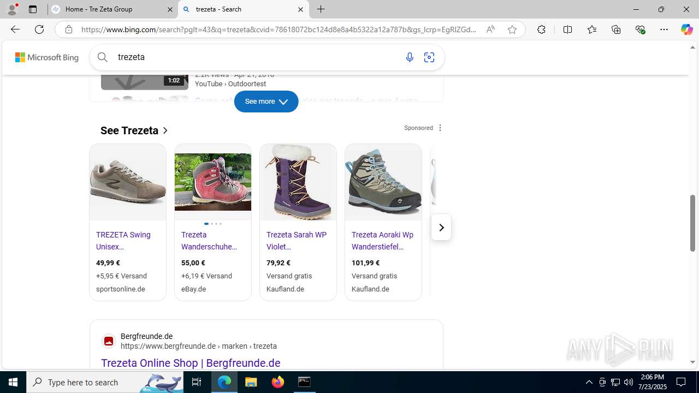Open File Explorer from taskbar

251,382
